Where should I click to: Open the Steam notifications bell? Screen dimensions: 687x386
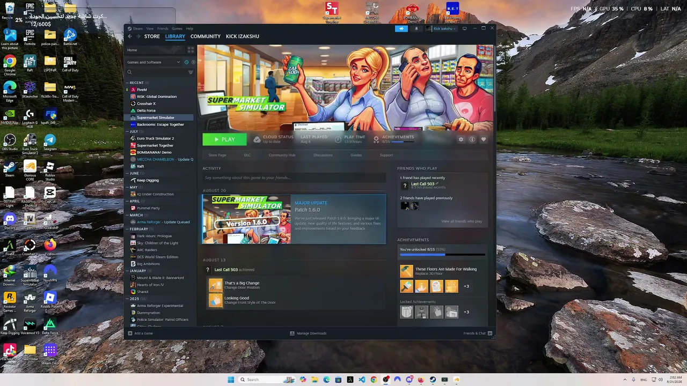(416, 28)
